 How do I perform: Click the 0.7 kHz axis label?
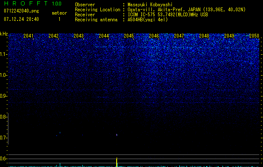click(3, 138)
